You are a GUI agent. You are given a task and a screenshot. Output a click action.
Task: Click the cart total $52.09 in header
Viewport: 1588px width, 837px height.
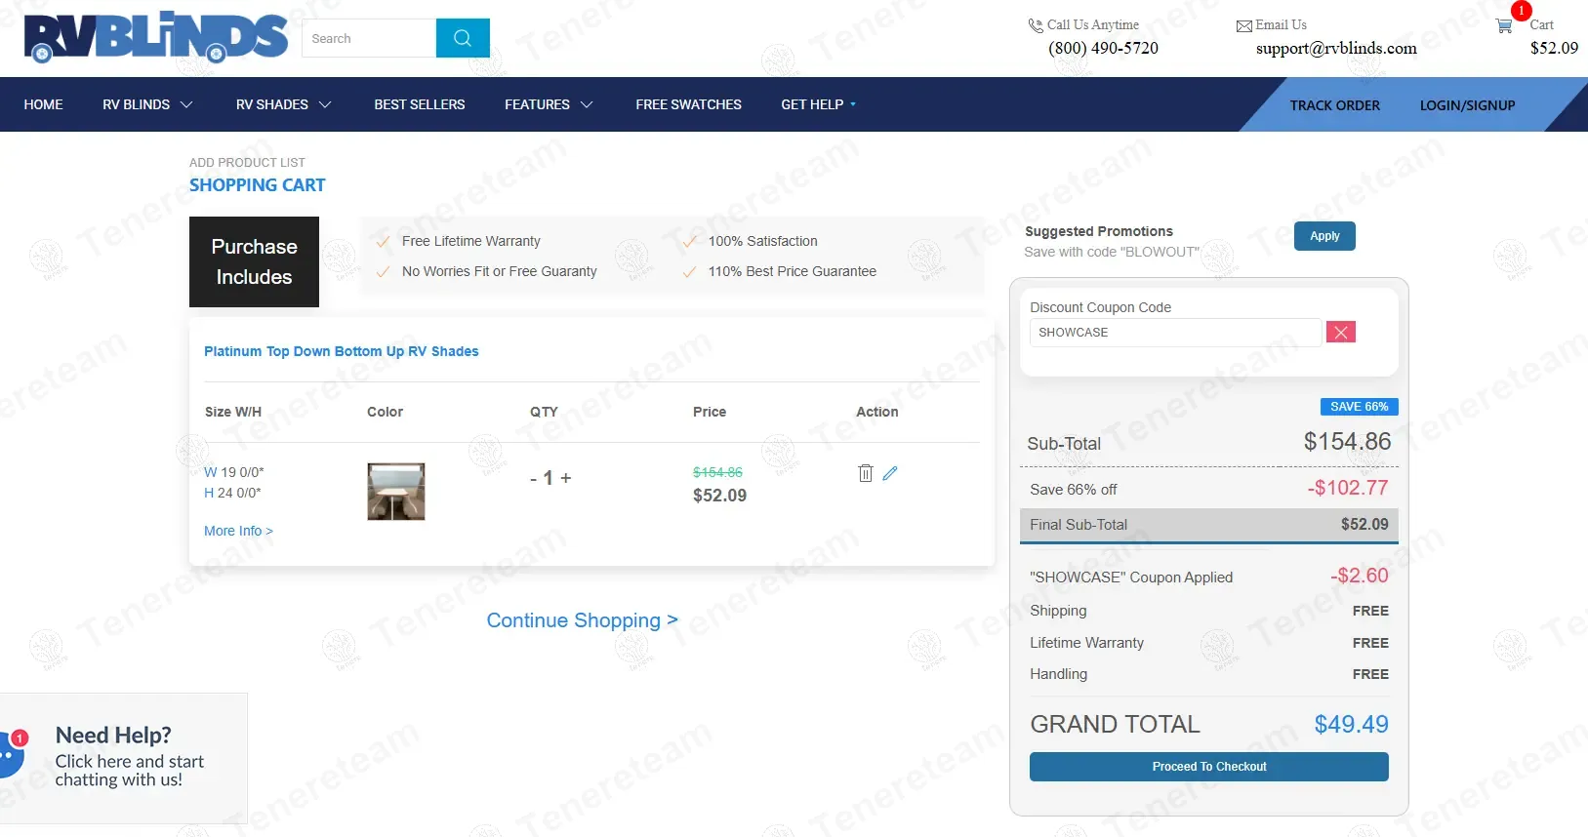tap(1554, 49)
